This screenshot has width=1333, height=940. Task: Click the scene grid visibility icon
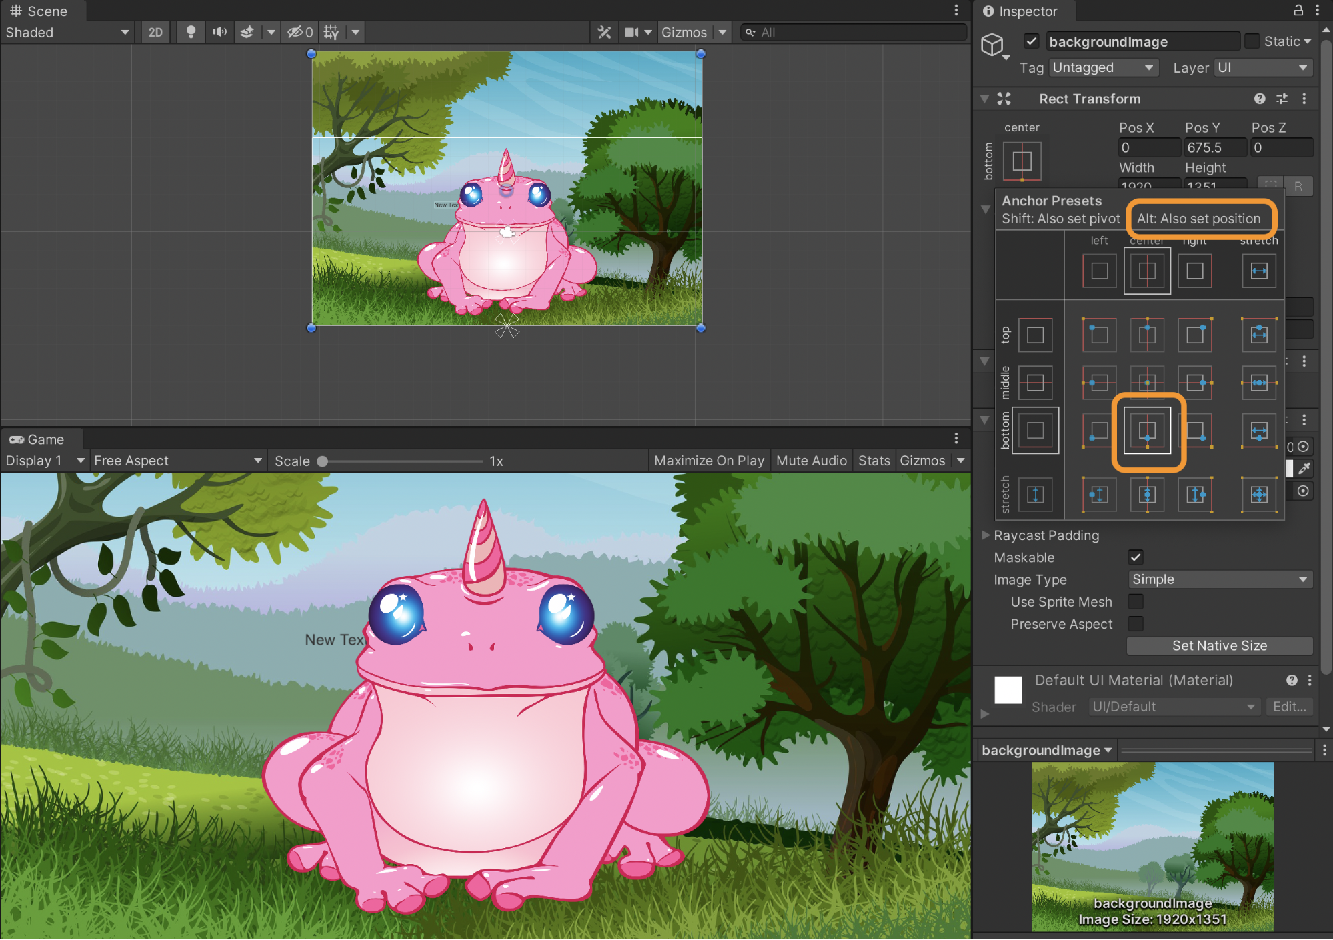[x=331, y=32]
